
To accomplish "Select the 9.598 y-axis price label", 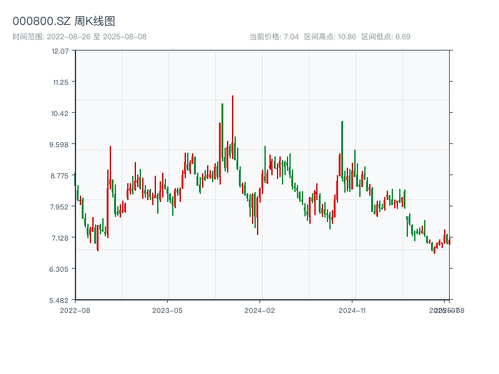I will 61,144.
